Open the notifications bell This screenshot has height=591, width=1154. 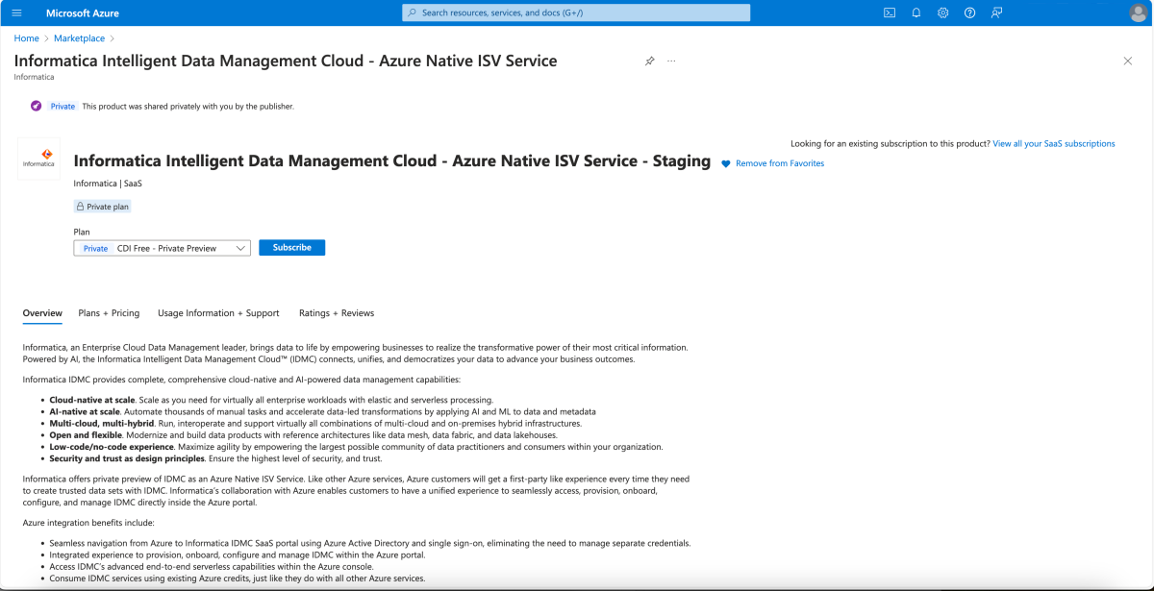pyautogui.click(x=916, y=12)
